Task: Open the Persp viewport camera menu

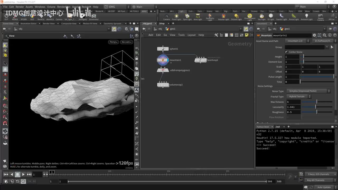Action: coord(113,42)
